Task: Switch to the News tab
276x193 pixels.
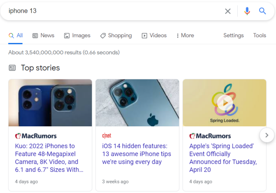Action: point(44,36)
